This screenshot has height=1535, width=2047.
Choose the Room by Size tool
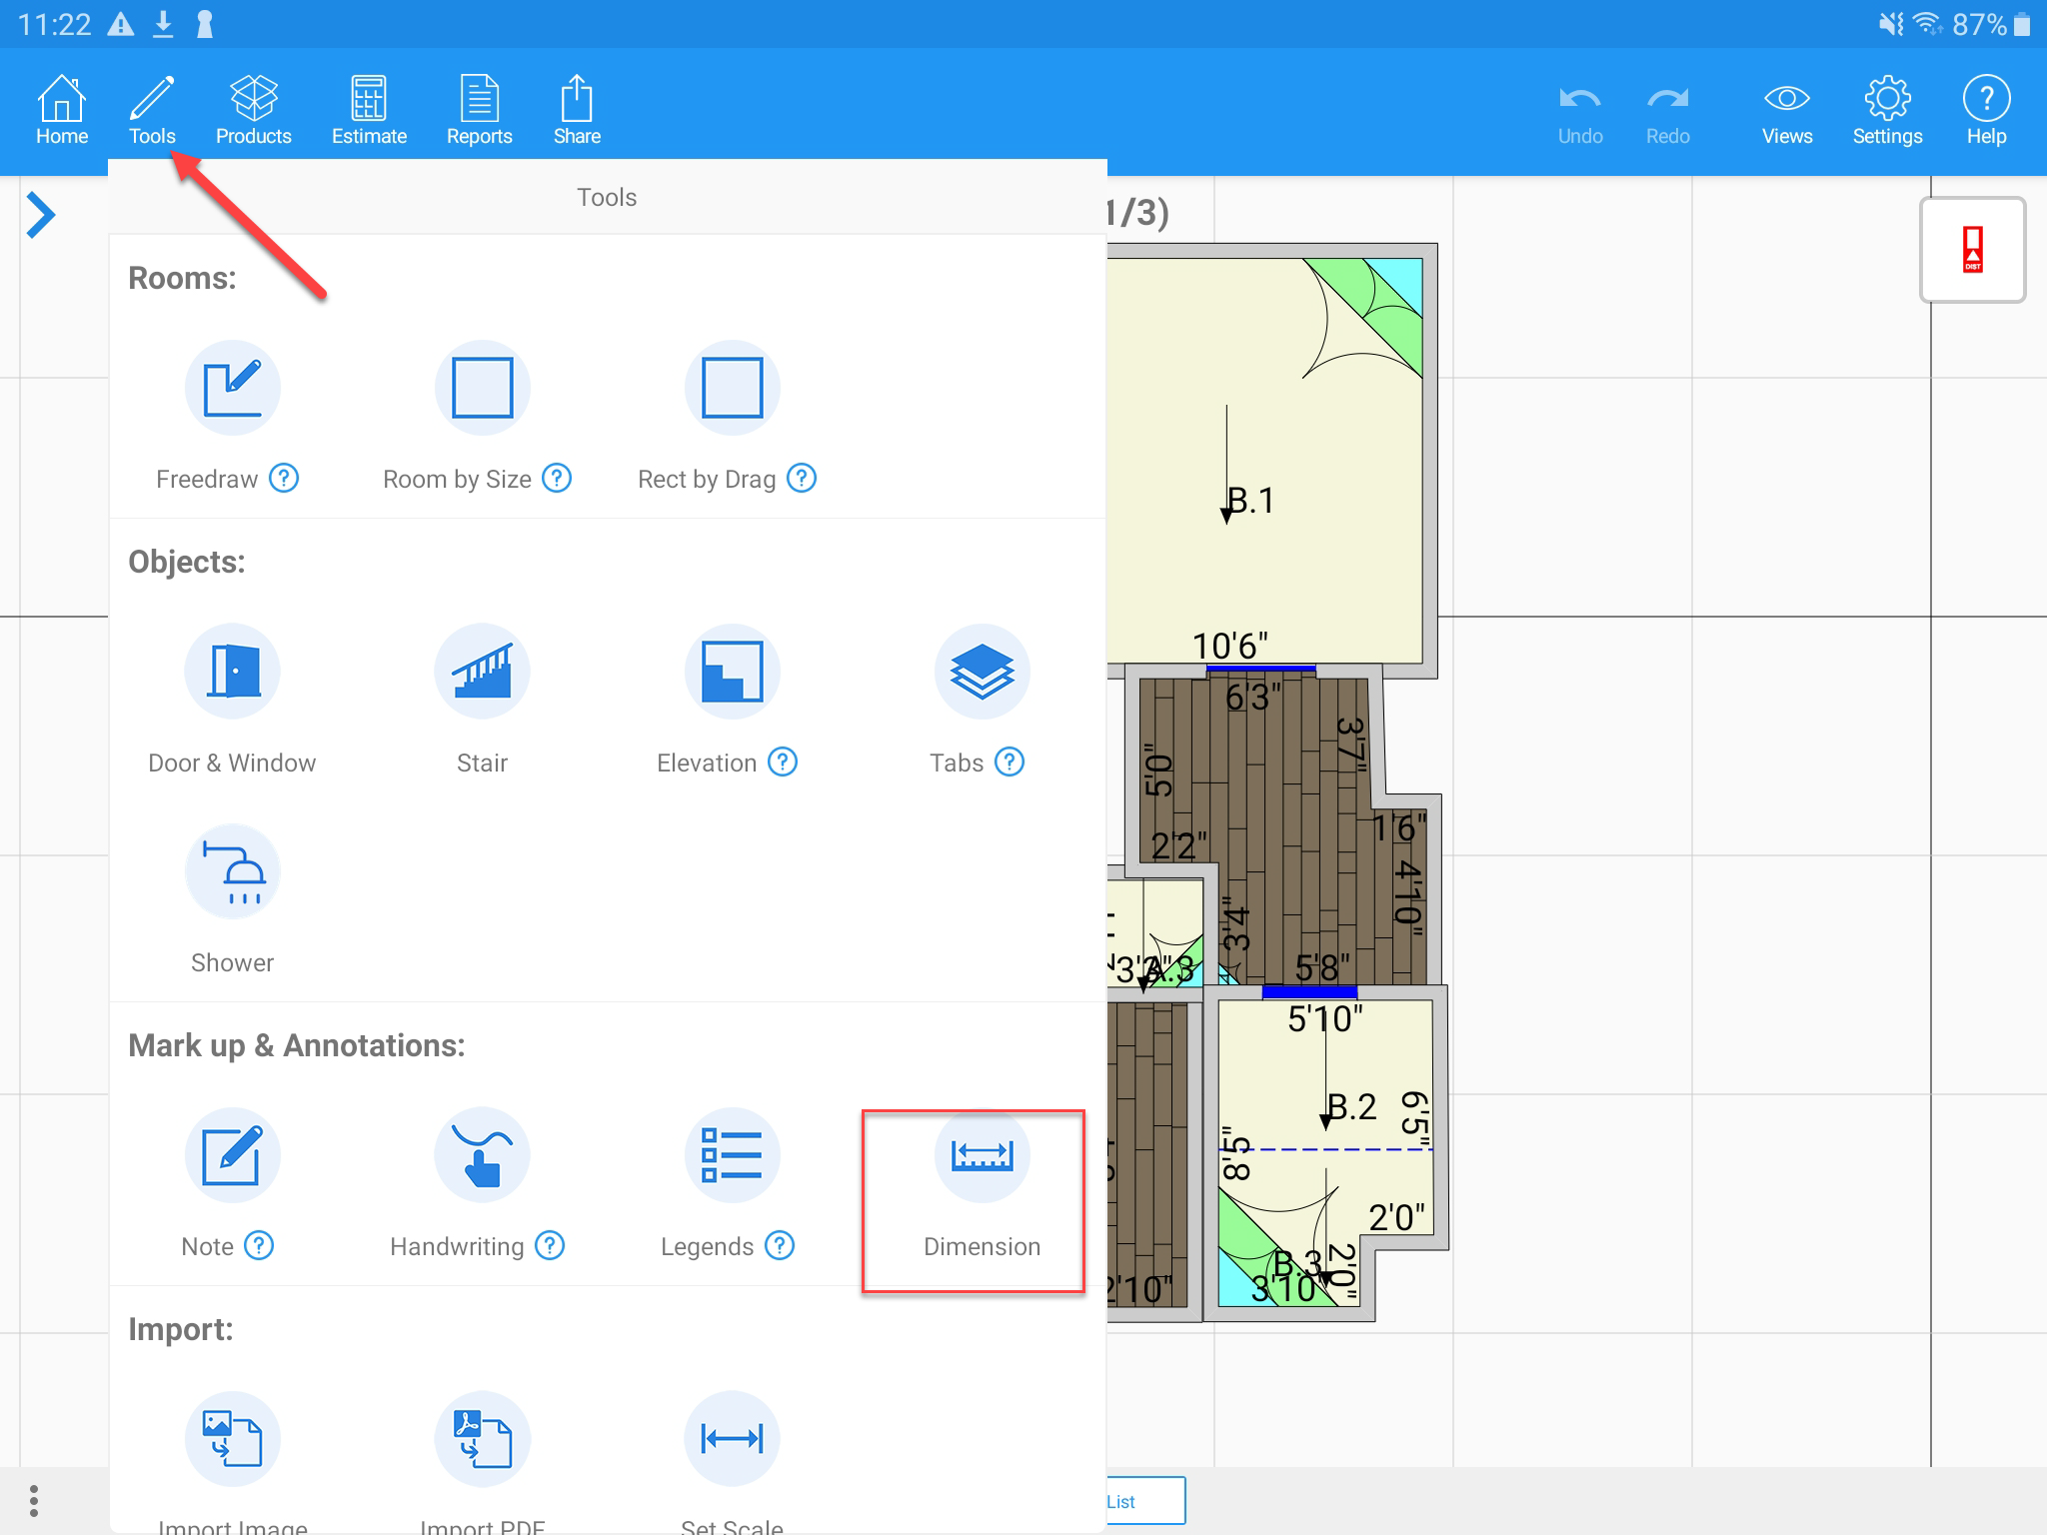click(482, 388)
